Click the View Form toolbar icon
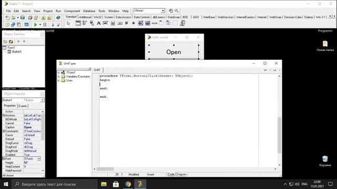 click(13, 25)
